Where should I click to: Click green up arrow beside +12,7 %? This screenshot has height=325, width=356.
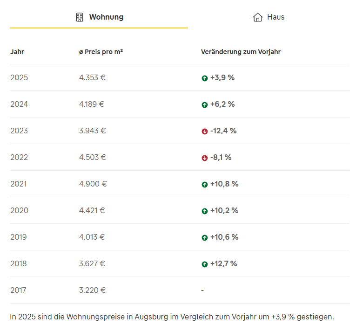click(x=204, y=264)
